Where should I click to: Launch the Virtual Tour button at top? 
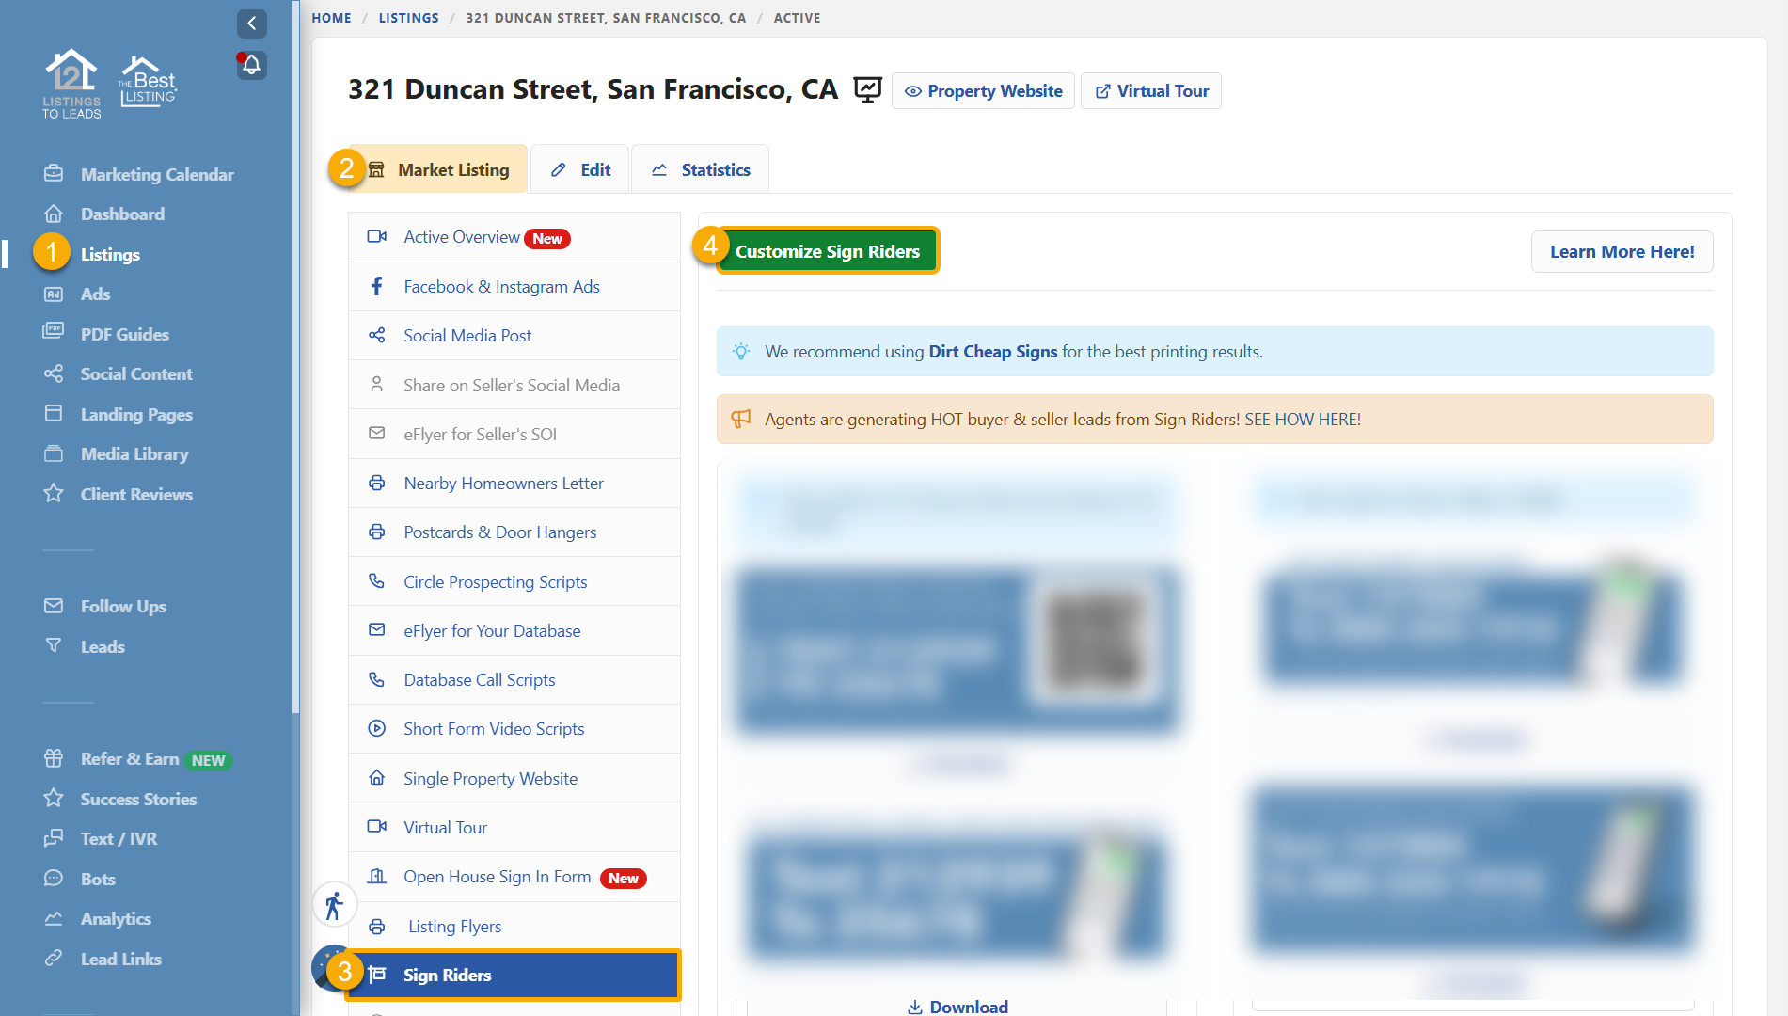coord(1151,91)
